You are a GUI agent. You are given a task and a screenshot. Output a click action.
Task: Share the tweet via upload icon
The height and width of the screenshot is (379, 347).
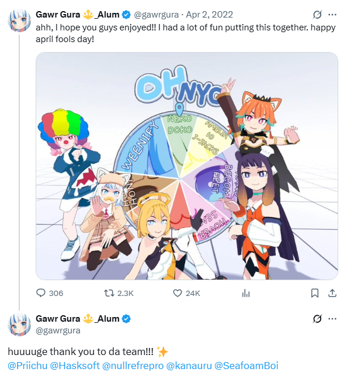click(332, 293)
